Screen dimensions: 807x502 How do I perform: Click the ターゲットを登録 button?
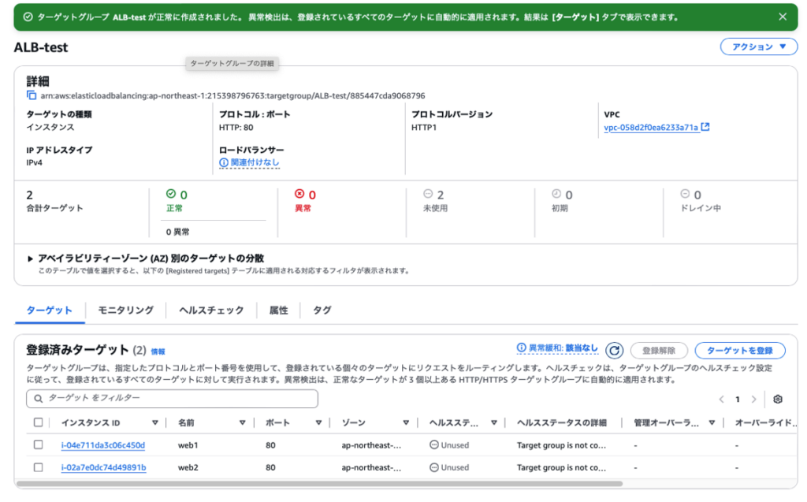tap(739, 351)
